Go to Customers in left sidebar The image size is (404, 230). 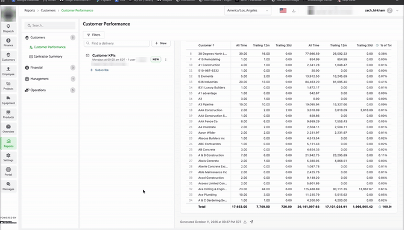pyautogui.click(x=8, y=57)
